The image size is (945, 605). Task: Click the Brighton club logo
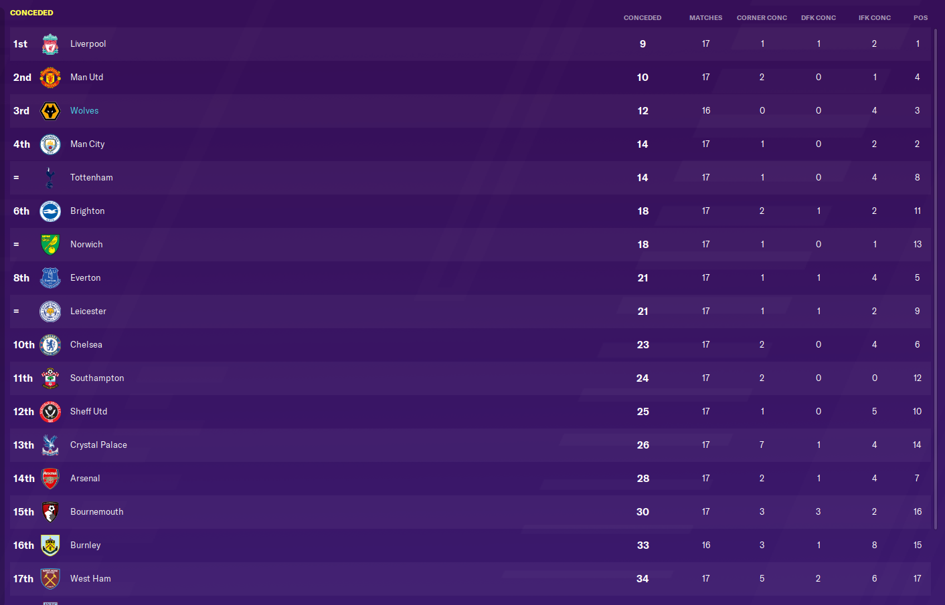(50, 211)
